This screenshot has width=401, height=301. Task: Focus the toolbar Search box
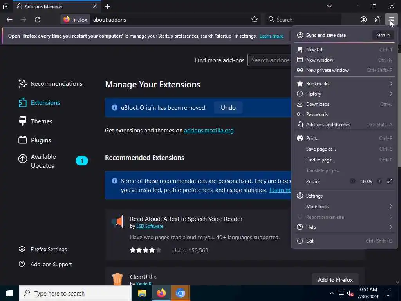click(x=303, y=20)
